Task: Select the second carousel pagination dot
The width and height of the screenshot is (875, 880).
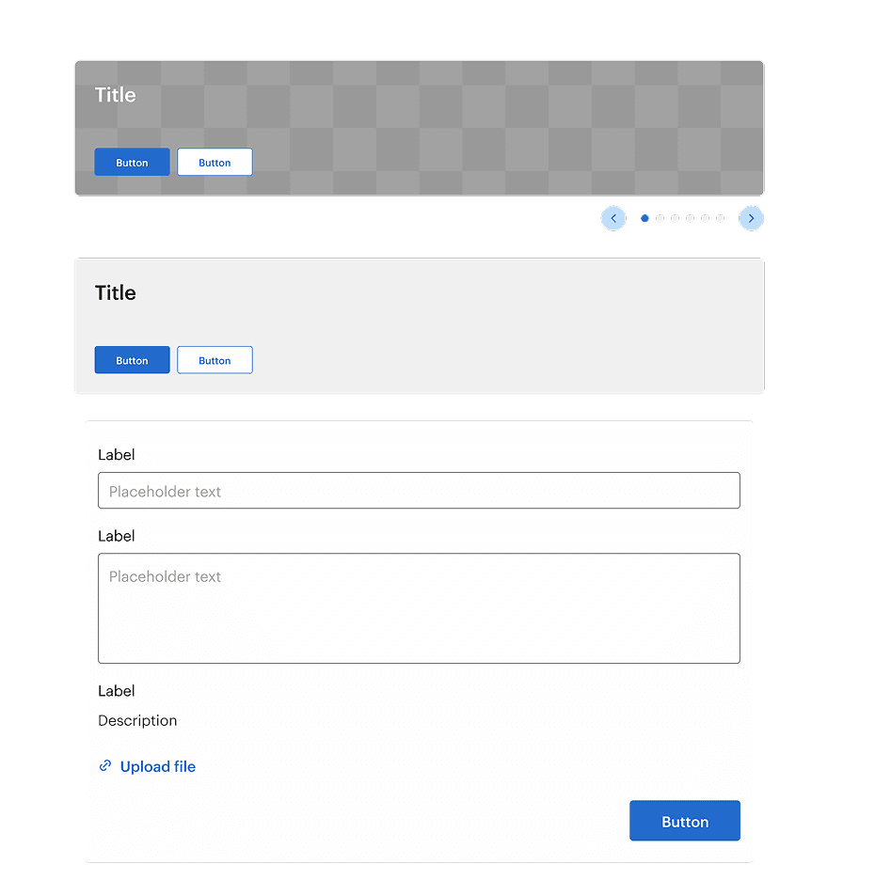Action: coord(660,217)
